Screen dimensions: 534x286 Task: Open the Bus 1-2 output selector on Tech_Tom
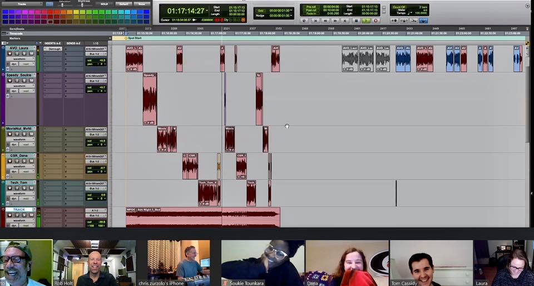coord(96,188)
